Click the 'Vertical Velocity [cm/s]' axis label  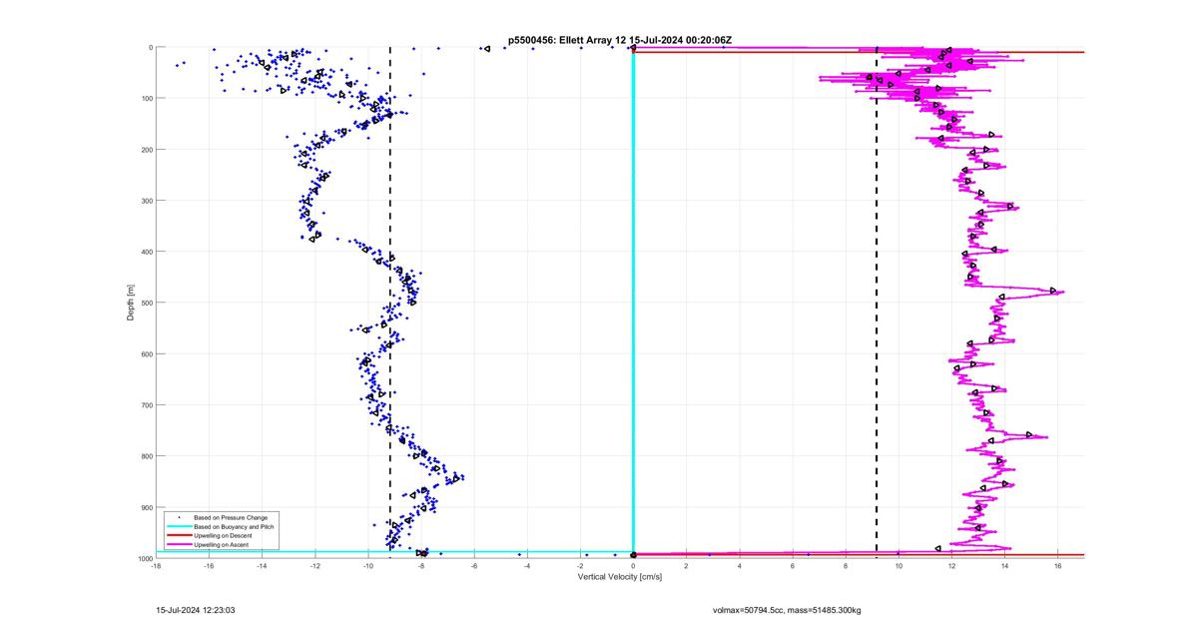619,577
